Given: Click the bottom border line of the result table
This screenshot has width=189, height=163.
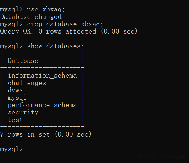Looking at the screenshot, I should (42, 126).
